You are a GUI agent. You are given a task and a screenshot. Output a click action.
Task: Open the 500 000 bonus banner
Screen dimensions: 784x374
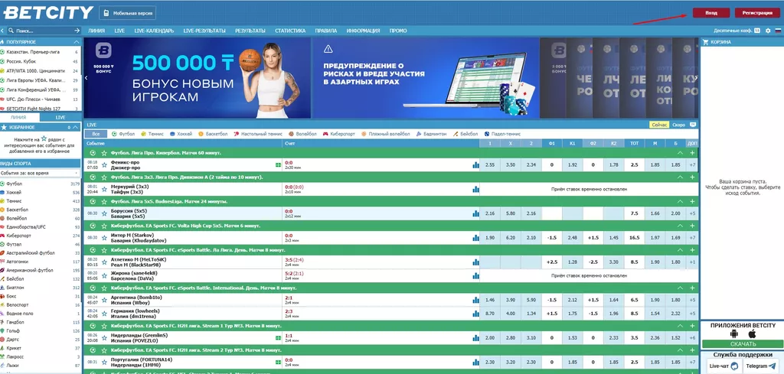click(198, 77)
